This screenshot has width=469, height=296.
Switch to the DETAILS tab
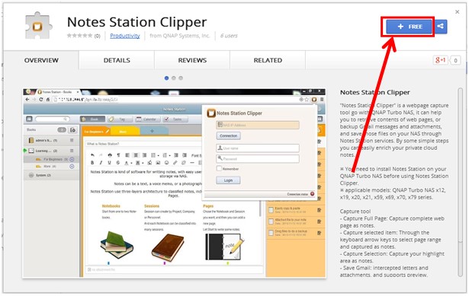[117, 60]
